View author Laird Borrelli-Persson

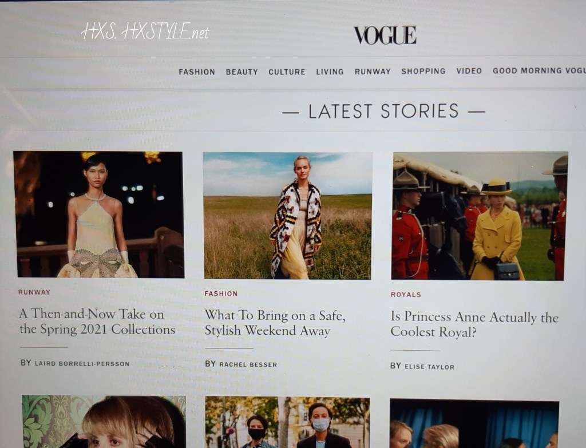[x=75, y=363]
